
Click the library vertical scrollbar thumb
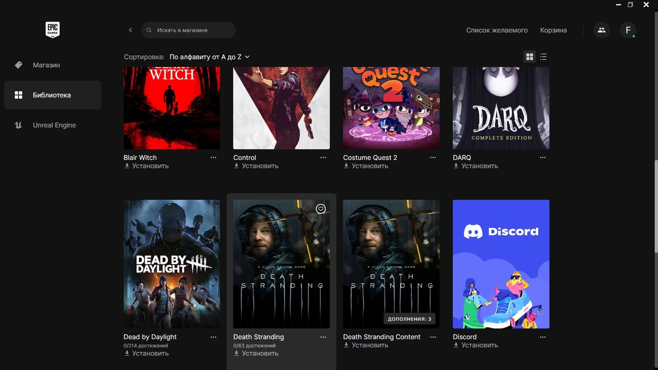(655, 206)
